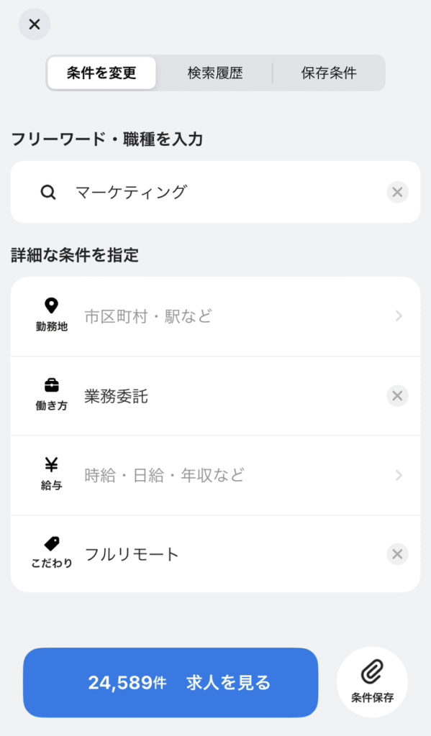Image resolution: width=431 pixels, height=736 pixels.
Task: Open the 時給・日給・年収など salary selector
Action: 215,475
